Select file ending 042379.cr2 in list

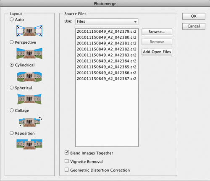(x=107, y=31)
